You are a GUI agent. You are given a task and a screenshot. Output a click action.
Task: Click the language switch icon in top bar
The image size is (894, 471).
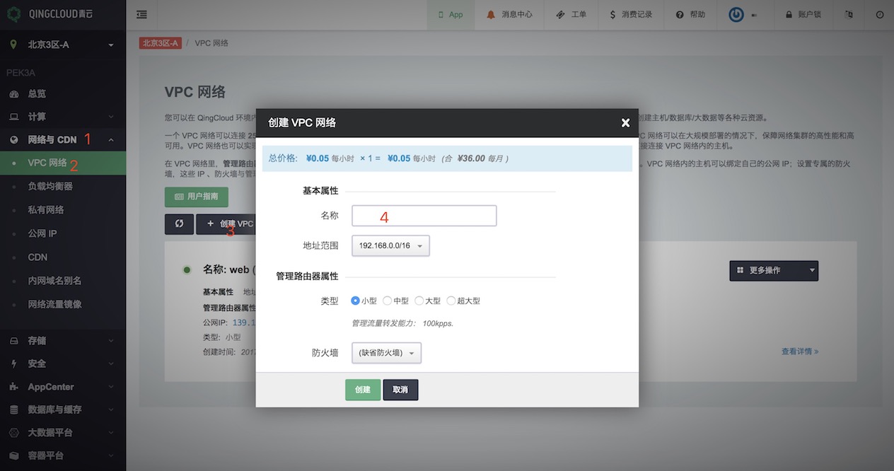click(x=849, y=14)
